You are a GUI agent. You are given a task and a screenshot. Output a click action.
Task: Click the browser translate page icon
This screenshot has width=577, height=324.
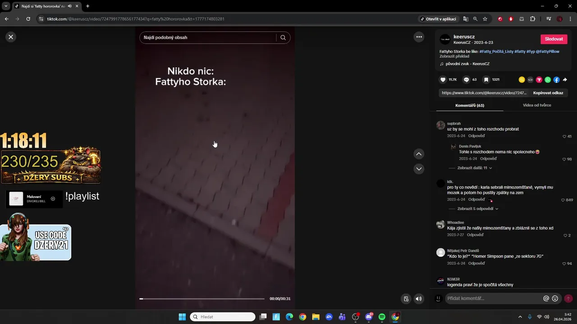(x=466, y=19)
